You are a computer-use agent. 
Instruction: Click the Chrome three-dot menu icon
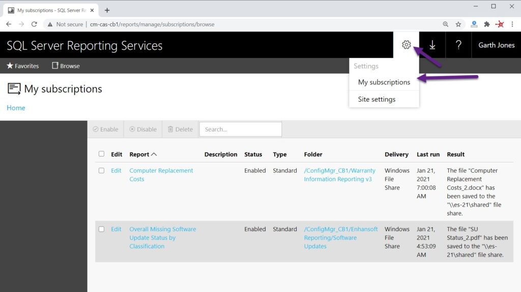click(512, 24)
